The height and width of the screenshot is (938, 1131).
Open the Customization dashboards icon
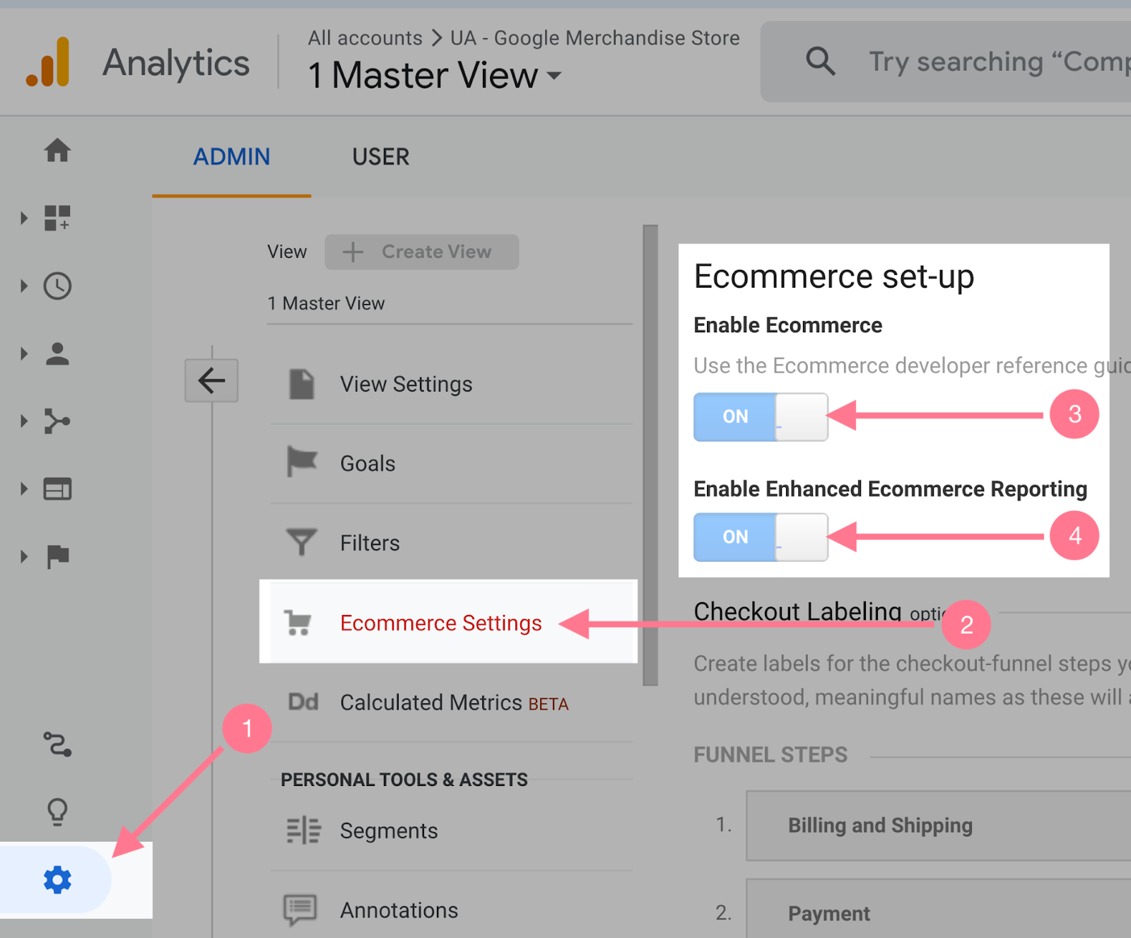tap(57, 218)
